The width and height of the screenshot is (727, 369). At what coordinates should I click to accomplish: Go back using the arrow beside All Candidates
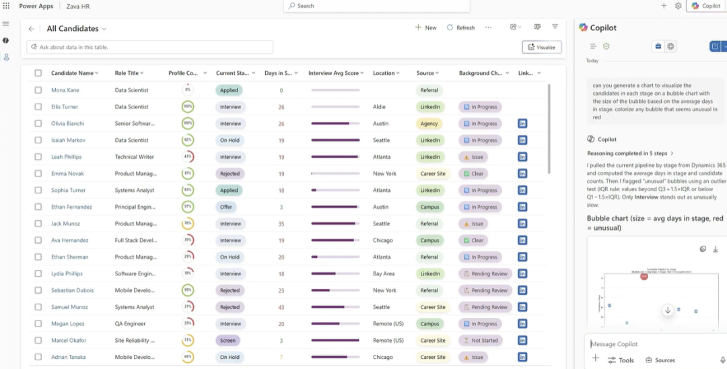(x=32, y=29)
